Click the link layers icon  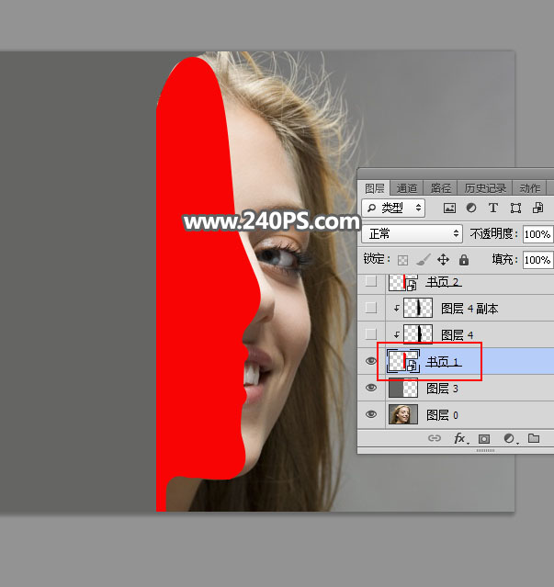point(435,438)
